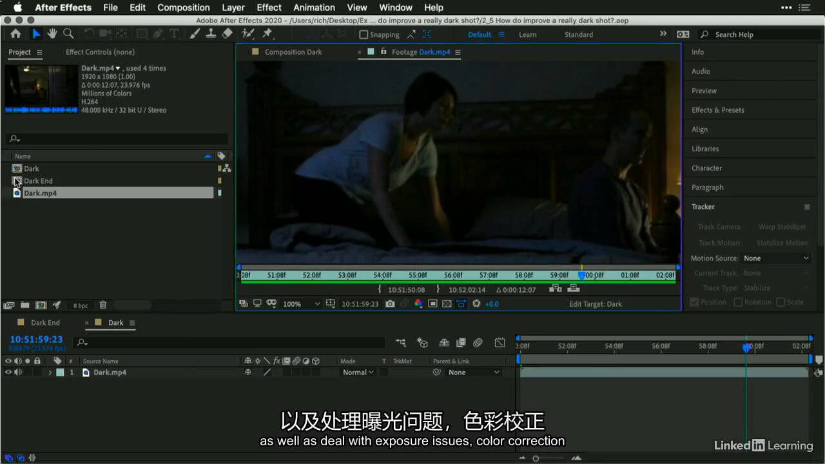825x464 pixels.
Task: Select the Rectangle shape tool
Action: pyautogui.click(x=141, y=34)
